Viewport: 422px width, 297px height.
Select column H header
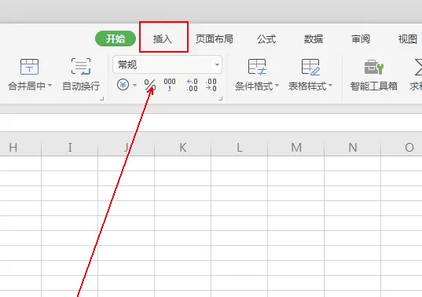pyautogui.click(x=20, y=148)
